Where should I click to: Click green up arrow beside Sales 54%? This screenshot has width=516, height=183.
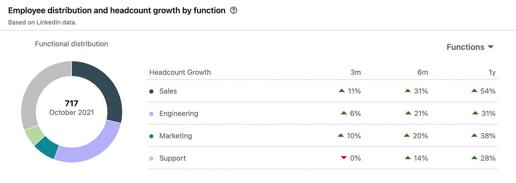pos(474,91)
